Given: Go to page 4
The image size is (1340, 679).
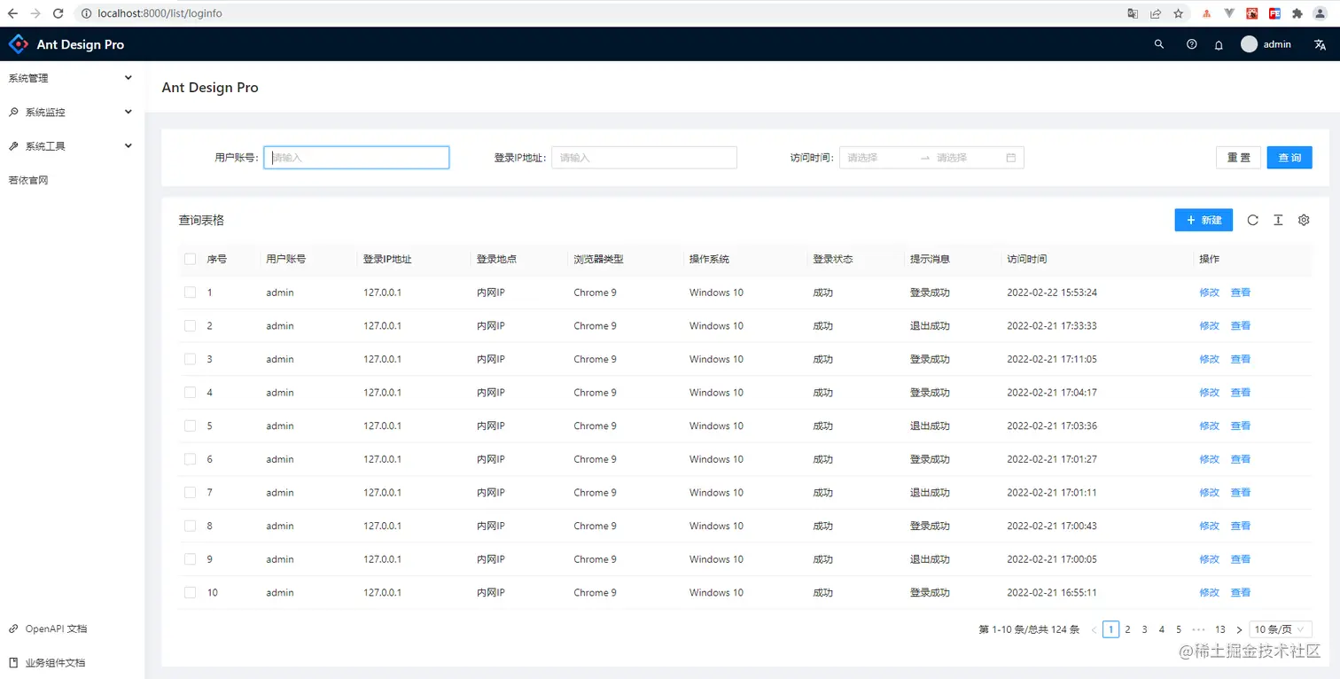Looking at the screenshot, I should click(x=1162, y=629).
